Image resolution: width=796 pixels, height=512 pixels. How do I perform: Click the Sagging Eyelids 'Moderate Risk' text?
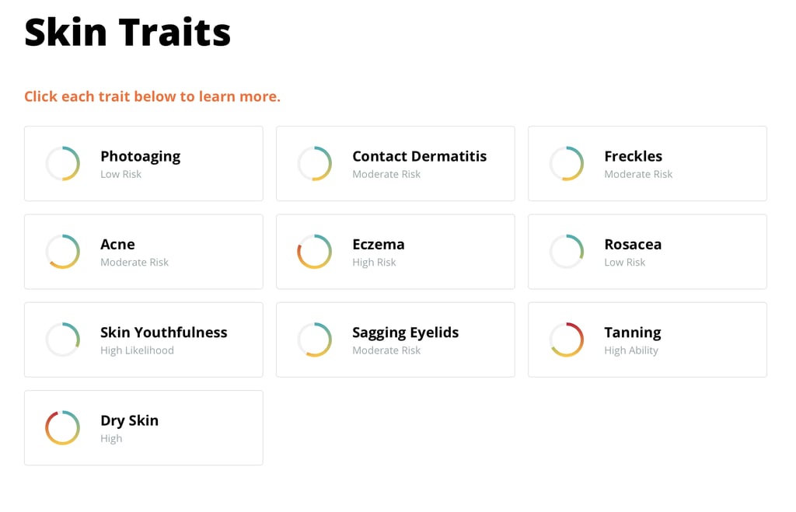coord(386,350)
